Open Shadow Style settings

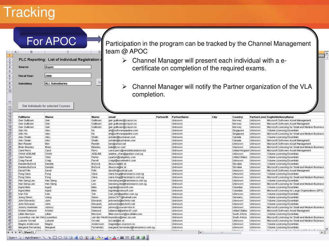pos(138,238)
